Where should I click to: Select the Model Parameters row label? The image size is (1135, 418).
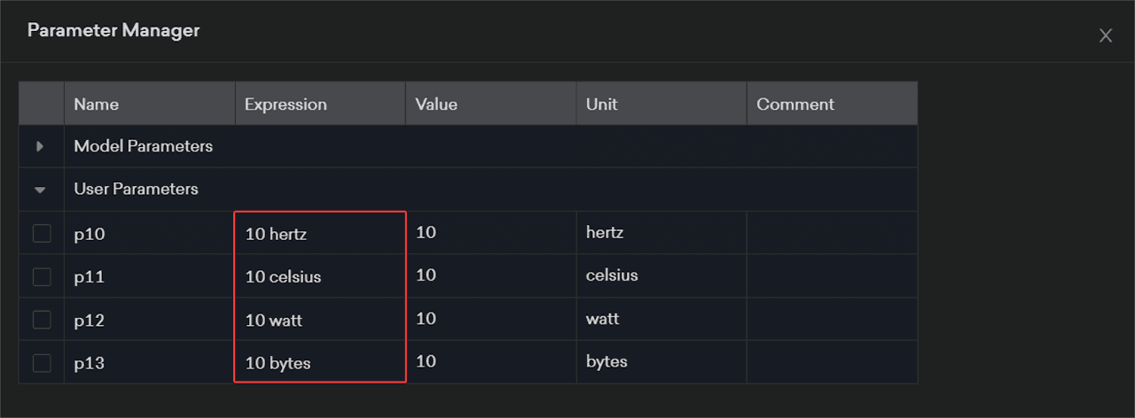pos(144,147)
